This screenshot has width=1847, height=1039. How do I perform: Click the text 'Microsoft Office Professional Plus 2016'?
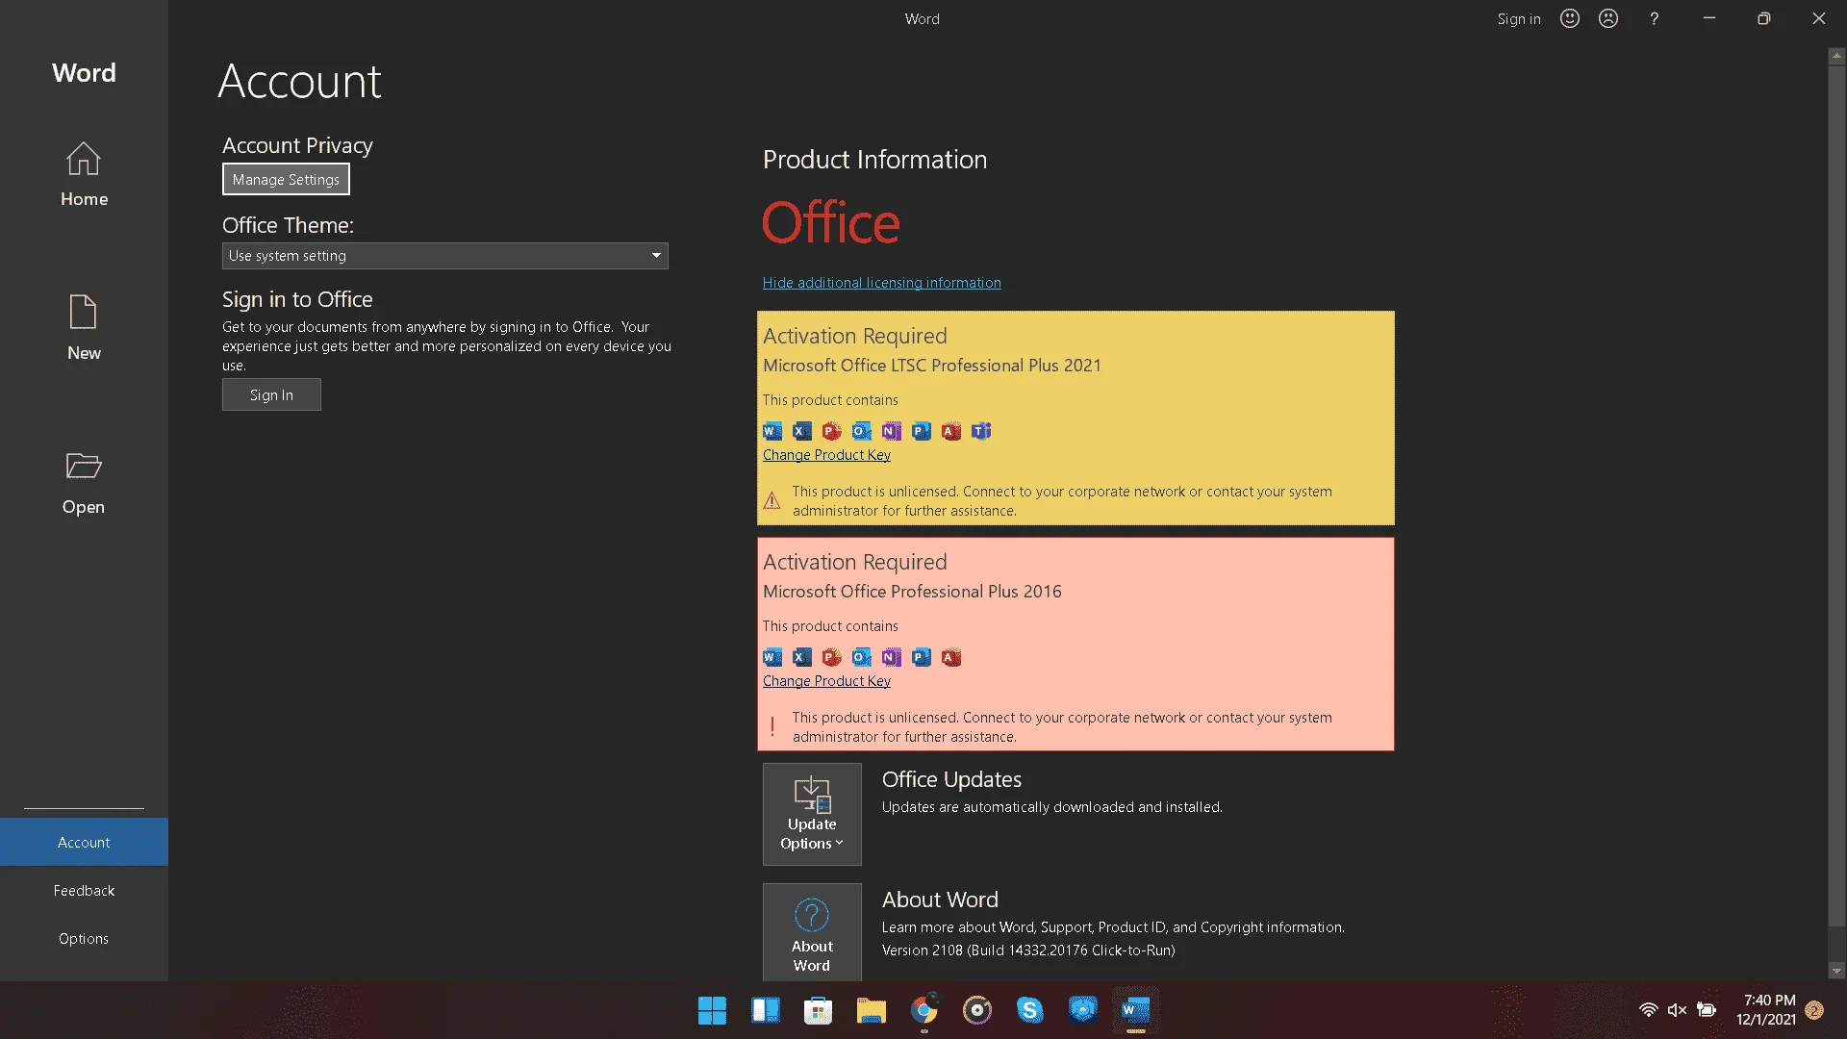tap(912, 592)
